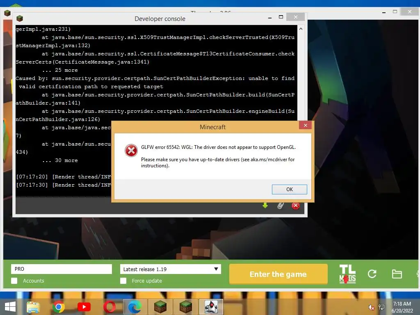The image size is (420, 315).
Task: Open TL Mods icon
Action: tap(347, 274)
